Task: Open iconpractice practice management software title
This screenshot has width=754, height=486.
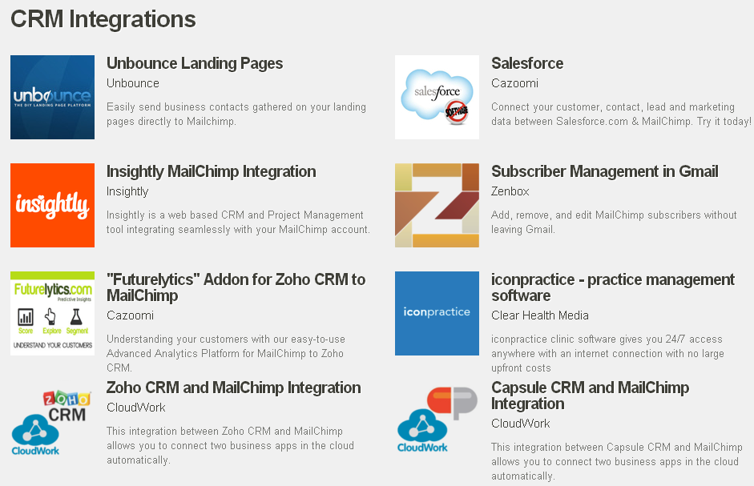Action: pyautogui.click(x=613, y=287)
